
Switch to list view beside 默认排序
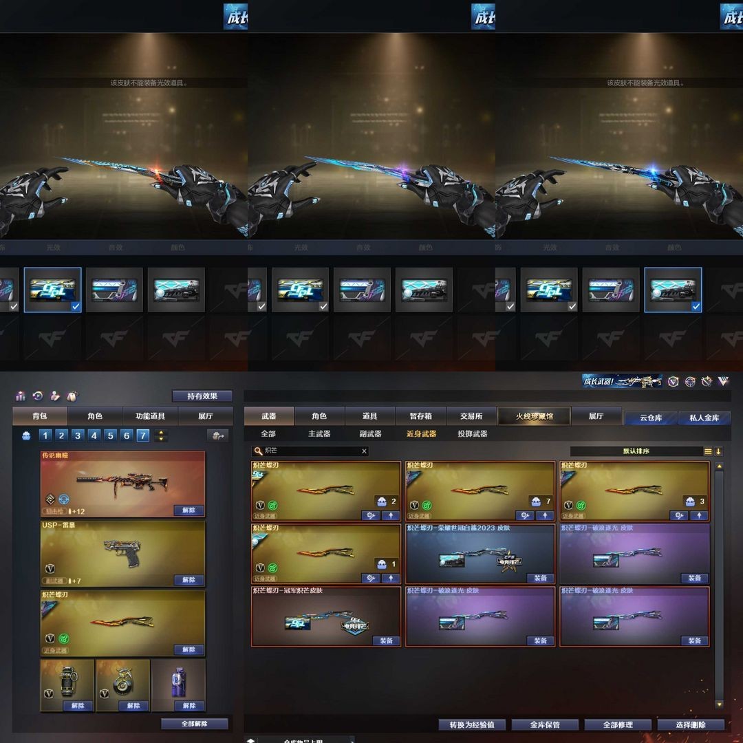pyautogui.click(x=708, y=451)
